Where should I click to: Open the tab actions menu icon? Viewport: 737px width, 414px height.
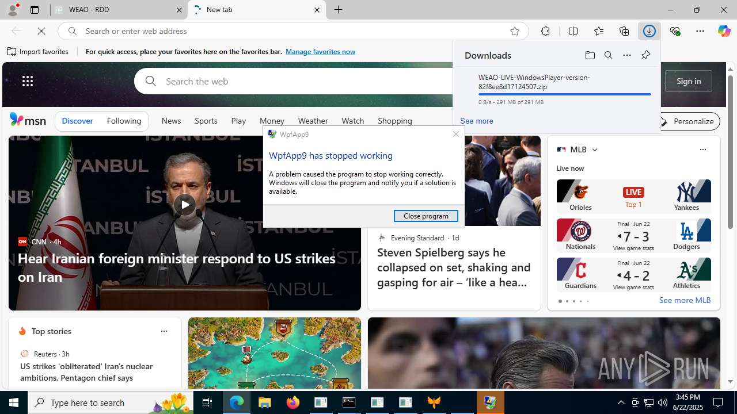pos(35,10)
